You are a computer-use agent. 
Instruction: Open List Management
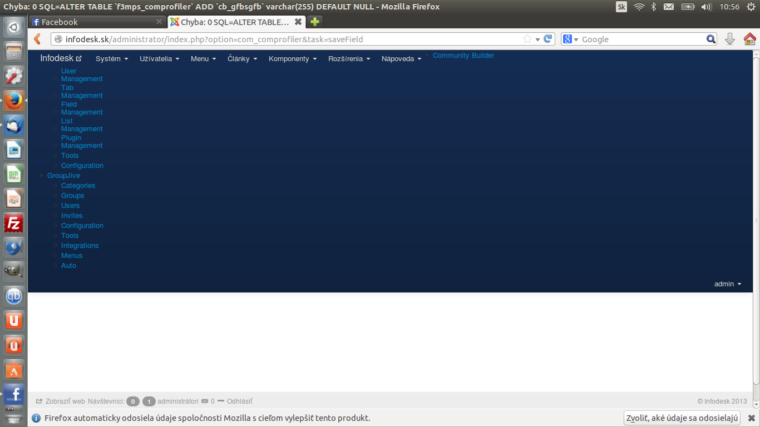(x=82, y=125)
